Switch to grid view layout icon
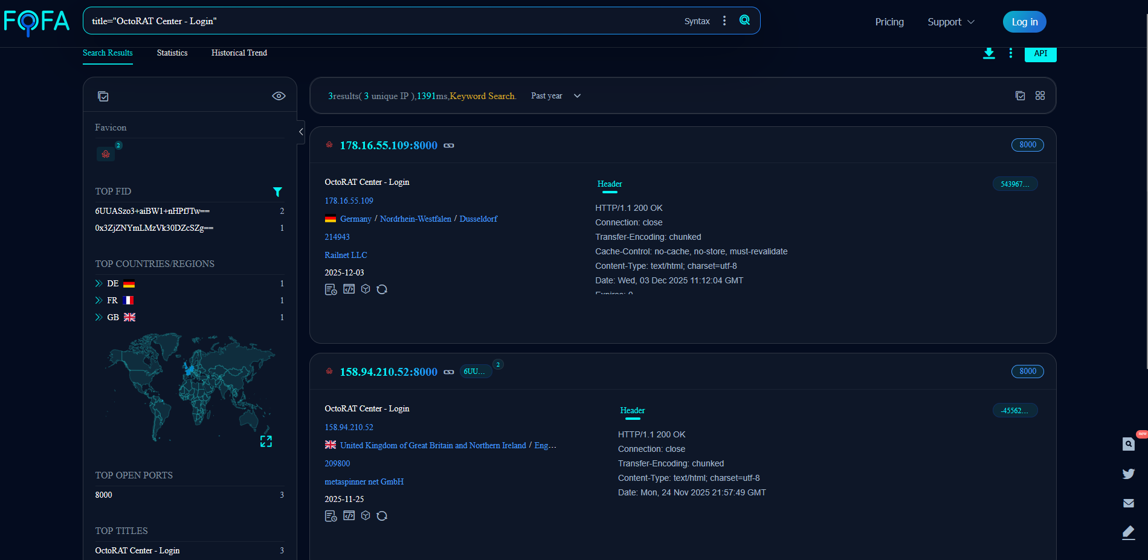 (x=1040, y=96)
